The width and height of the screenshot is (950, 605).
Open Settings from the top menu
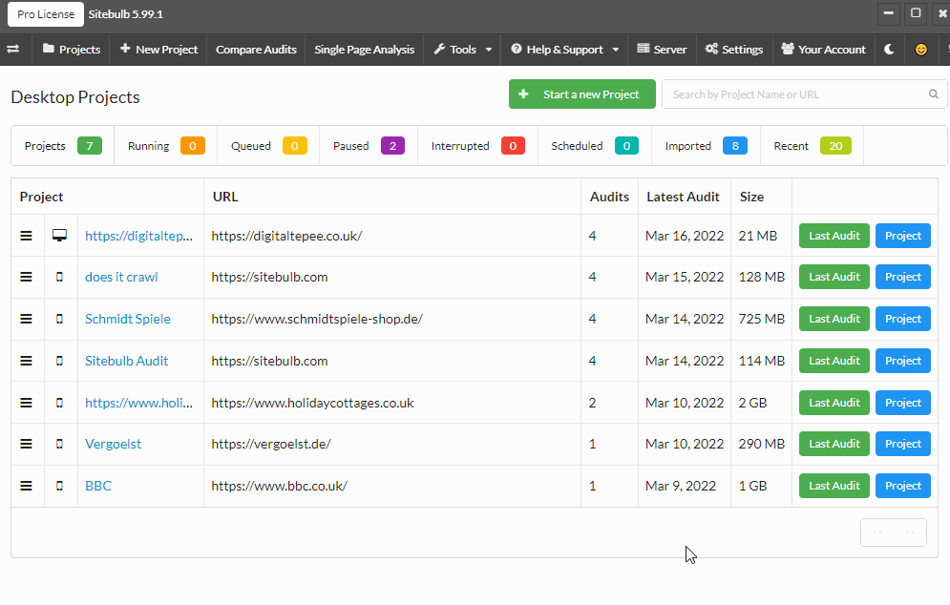[x=733, y=50]
